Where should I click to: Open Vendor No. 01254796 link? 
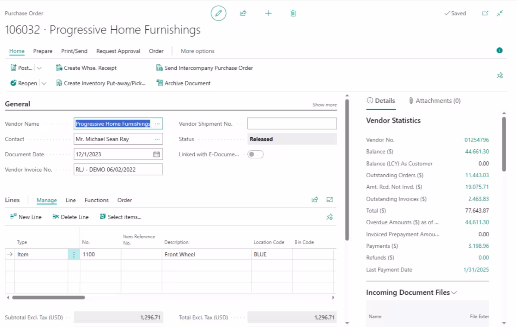click(x=477, y=140)
